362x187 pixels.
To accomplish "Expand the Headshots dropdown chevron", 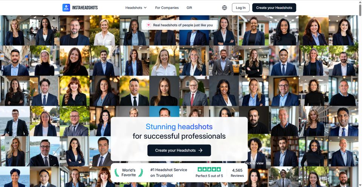I will coord(145,8).
